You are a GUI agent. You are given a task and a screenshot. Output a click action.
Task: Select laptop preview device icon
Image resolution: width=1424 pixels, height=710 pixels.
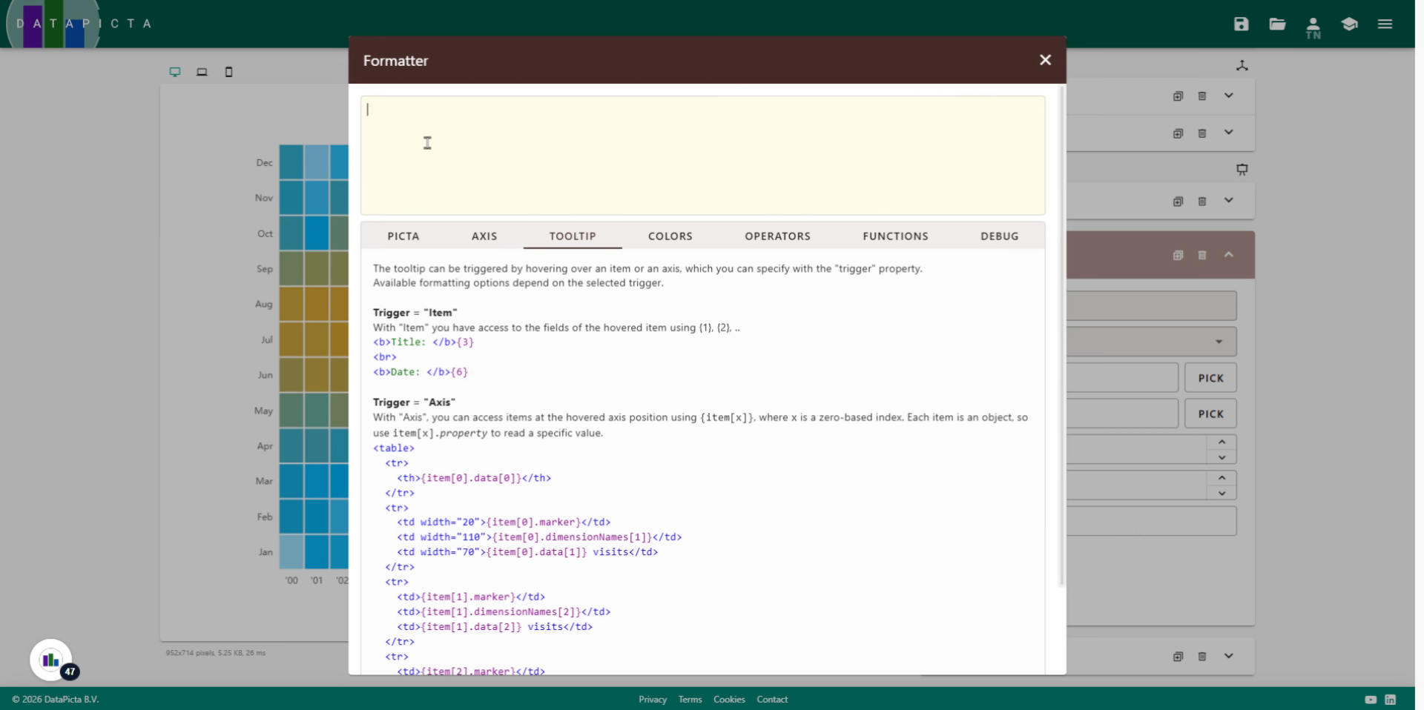pos(202,72)
